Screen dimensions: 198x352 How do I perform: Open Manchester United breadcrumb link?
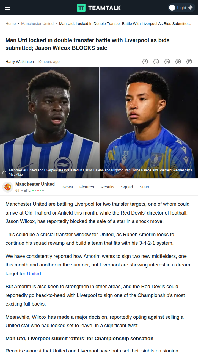37,24
